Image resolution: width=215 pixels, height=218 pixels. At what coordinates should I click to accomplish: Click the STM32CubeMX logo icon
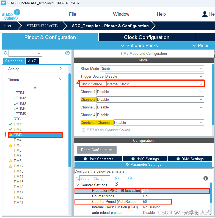point(11,14)
